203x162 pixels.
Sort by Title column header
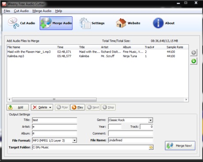[x=90, y=47]
